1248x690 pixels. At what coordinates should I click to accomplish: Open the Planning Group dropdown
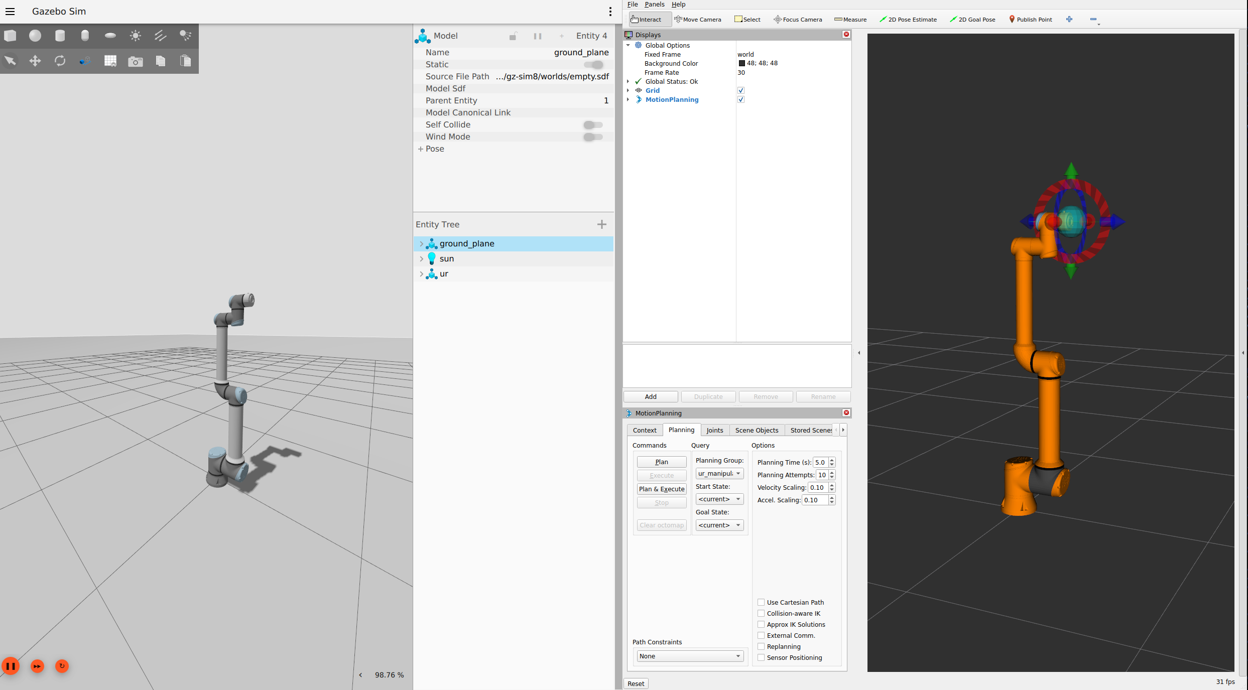(x=719, y=474)
